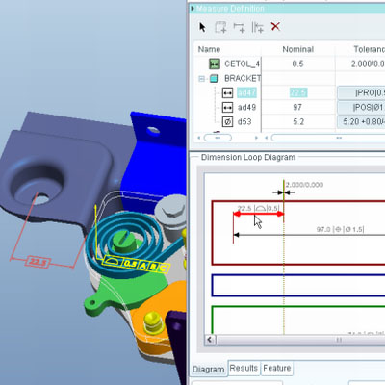Click the 2.000/0.000 gap label in diagram
This screenshot has height=385, width=385.
point(304,185)
